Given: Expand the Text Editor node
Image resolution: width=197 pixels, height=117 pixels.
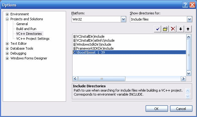Looking at the screenshot, I should pyautogui.click(x=7, y=44).
